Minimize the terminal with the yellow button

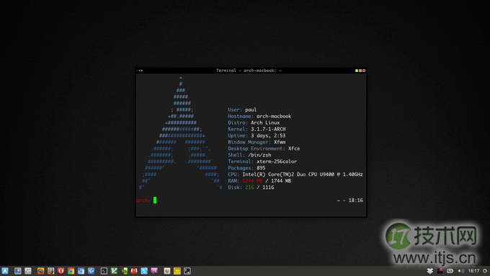(357, 70)
